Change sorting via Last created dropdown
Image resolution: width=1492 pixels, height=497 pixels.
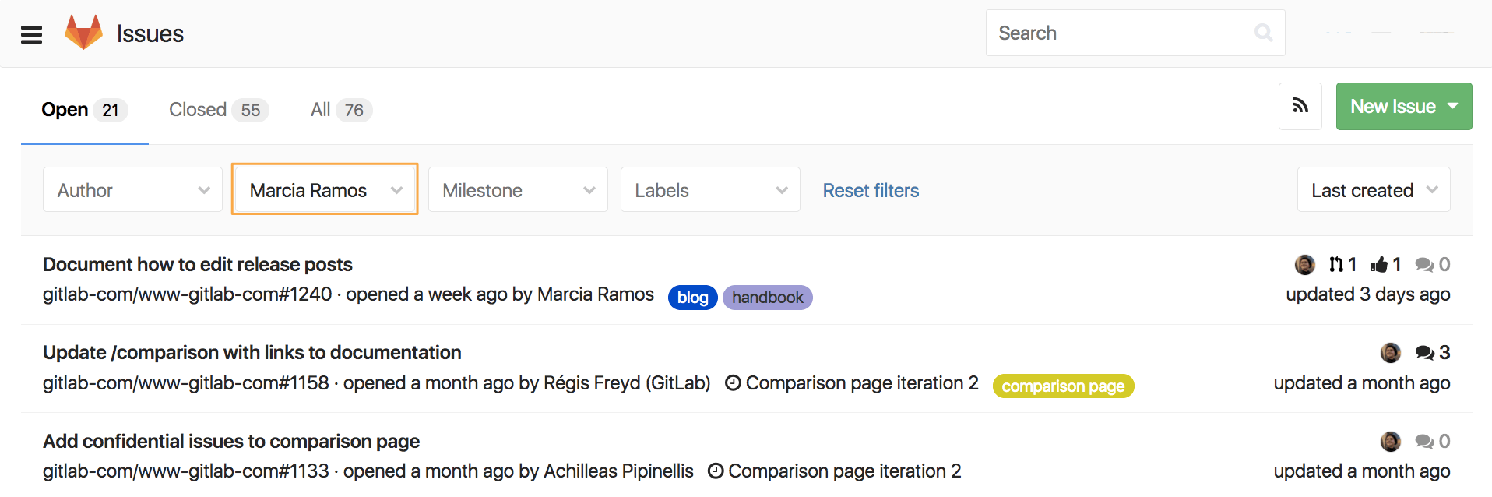click(1373, 190)
